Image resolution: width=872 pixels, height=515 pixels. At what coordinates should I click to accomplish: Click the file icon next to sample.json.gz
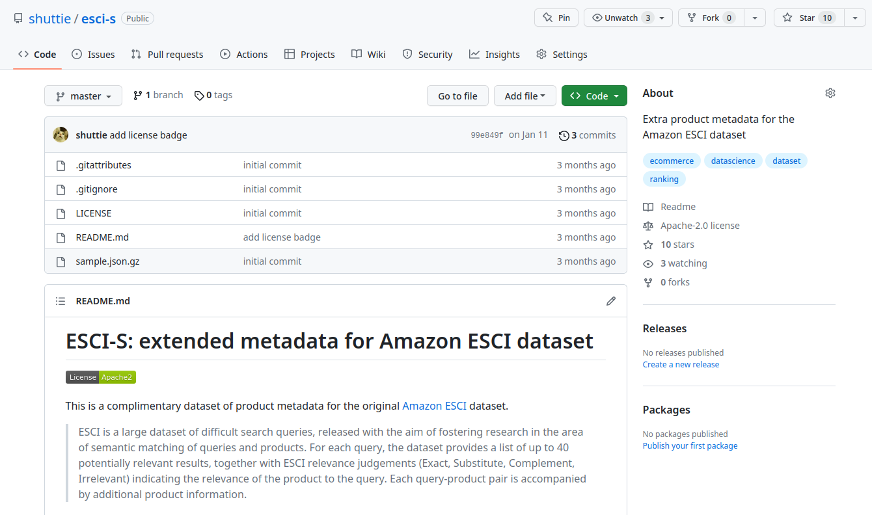[61, 261]
